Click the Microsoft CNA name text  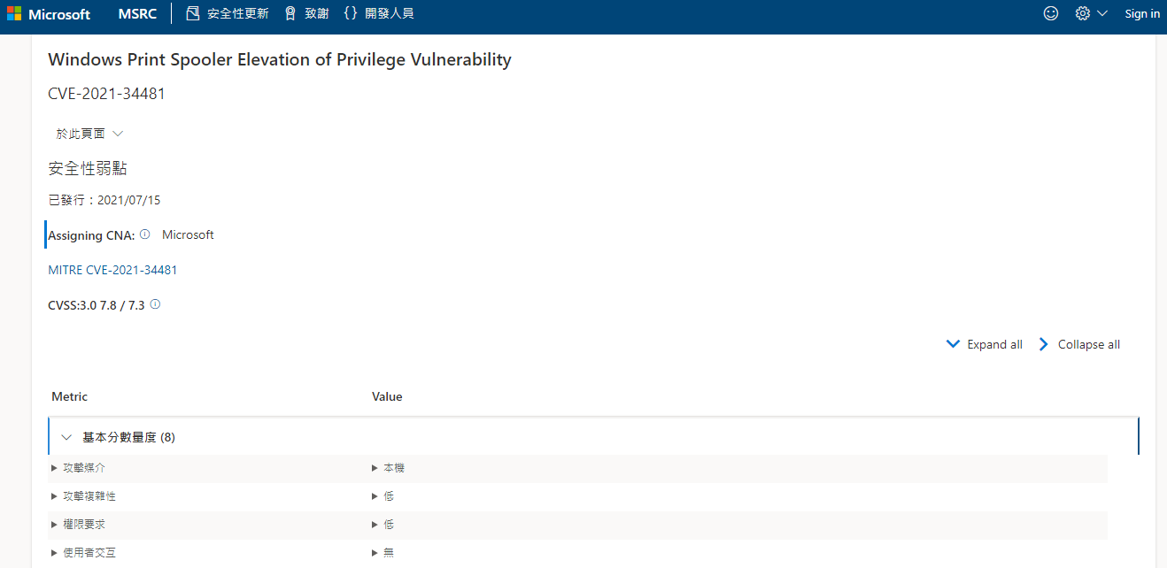pos(188,234)
